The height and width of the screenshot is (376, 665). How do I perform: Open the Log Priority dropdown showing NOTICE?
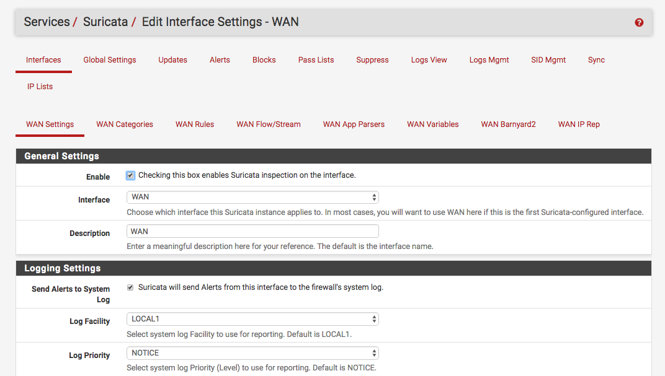point(252,353)
